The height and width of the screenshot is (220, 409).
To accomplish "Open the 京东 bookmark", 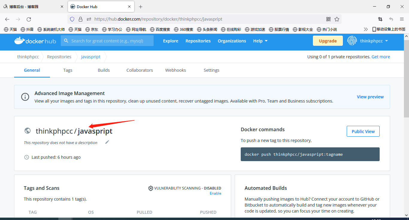I will pos(92,29).
